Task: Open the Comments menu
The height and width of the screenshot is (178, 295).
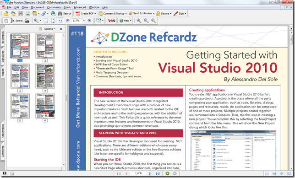Action: 54,7
